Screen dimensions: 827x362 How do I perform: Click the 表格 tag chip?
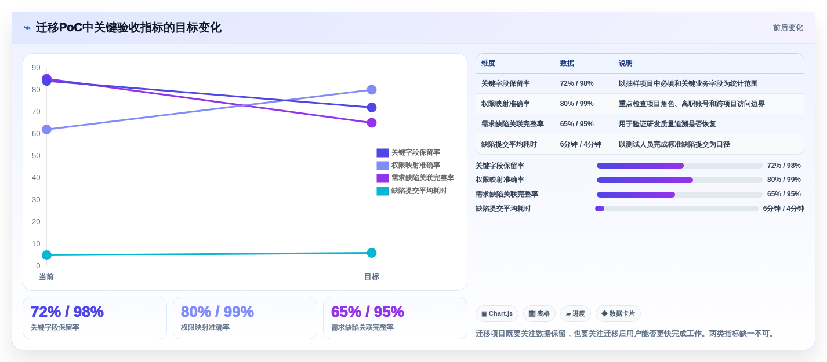(x=539, y=314)
